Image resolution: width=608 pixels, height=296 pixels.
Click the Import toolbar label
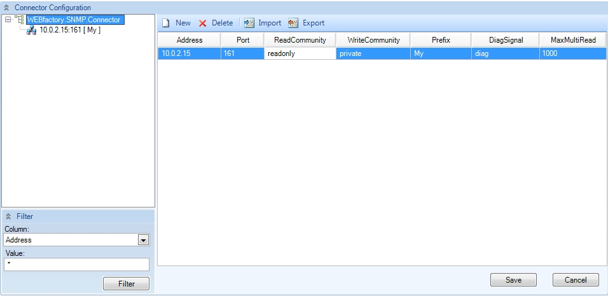tap(270, 23)
